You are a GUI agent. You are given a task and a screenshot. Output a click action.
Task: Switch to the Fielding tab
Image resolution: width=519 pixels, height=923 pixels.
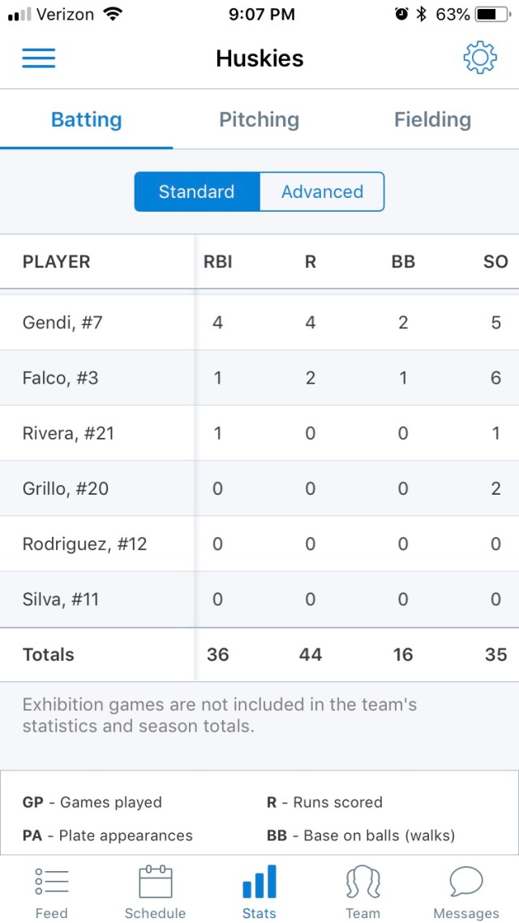coord(432,120)
